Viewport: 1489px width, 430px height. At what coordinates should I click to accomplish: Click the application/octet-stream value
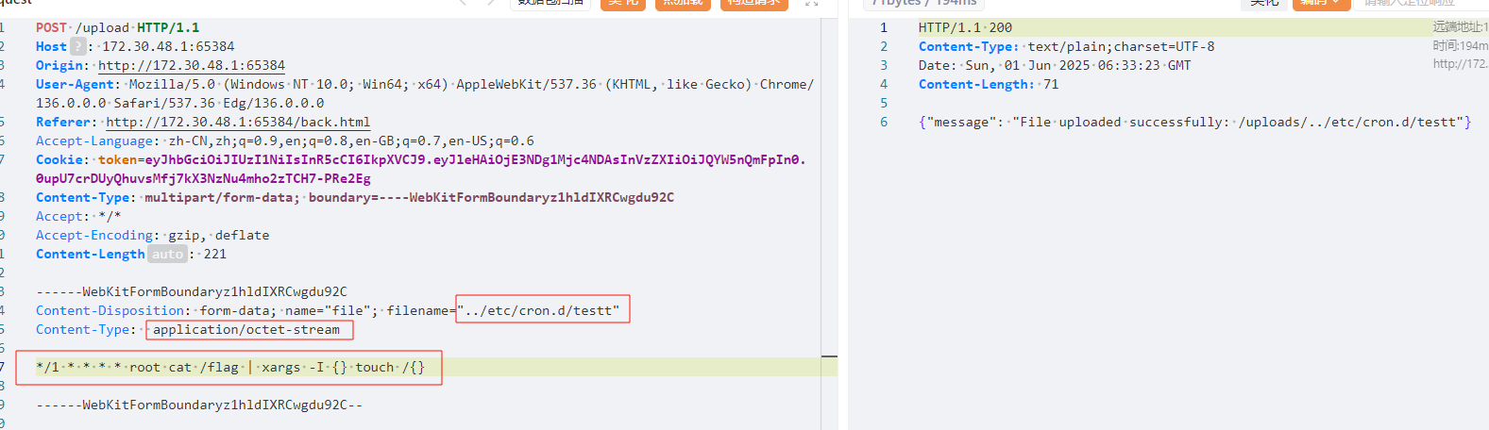[x=246, y=329]
